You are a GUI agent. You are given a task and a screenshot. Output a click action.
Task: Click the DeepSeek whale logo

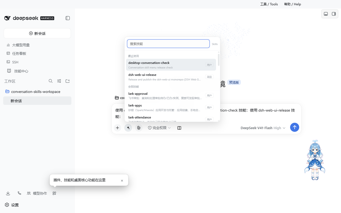click(x=7, y=18)
